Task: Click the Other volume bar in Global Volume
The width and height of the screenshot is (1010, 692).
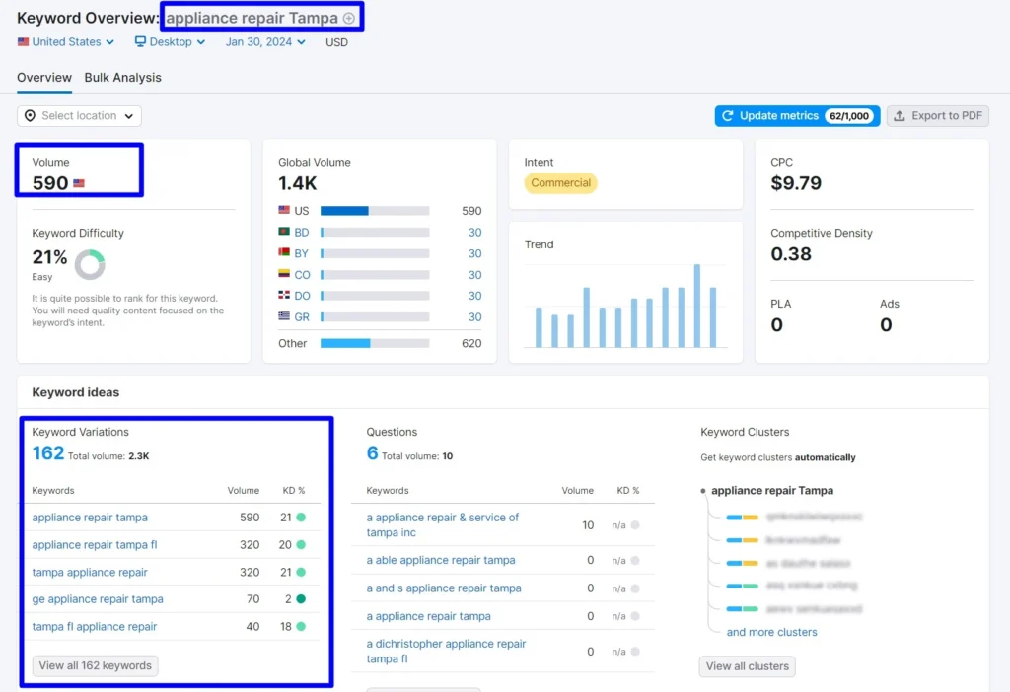Action: 375,344
